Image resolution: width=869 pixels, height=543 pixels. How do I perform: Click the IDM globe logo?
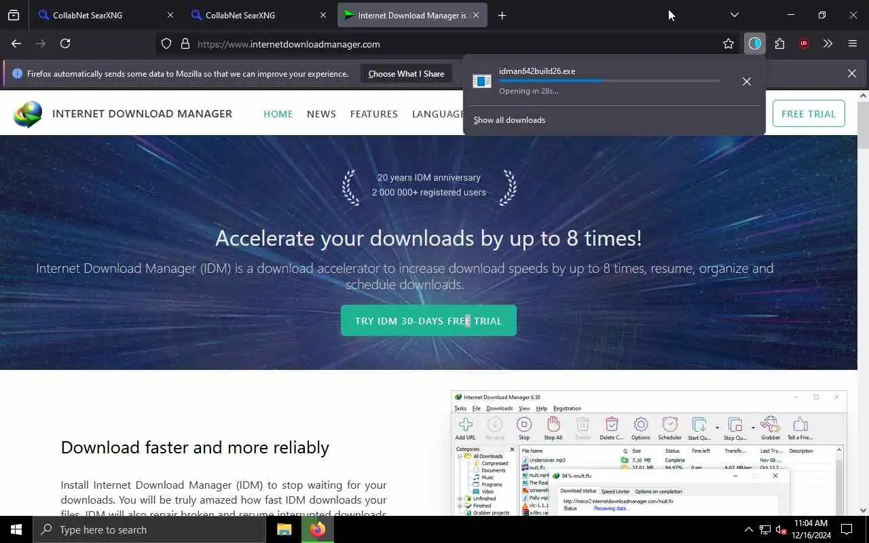28,114
